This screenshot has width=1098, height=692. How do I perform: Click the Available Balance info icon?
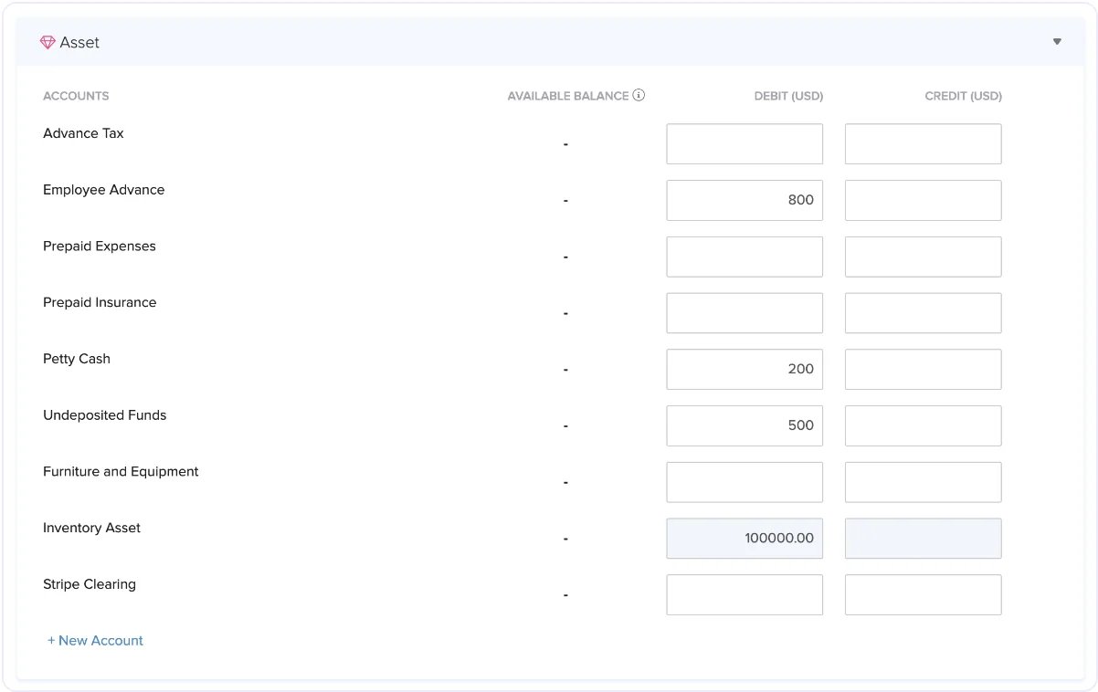[639, 95]
